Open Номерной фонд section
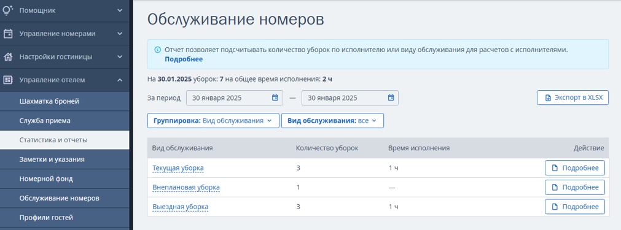621x230 pixels. point(64,178)
